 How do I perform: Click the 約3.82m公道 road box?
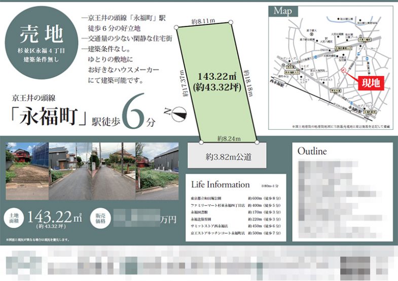coord(228,157)
